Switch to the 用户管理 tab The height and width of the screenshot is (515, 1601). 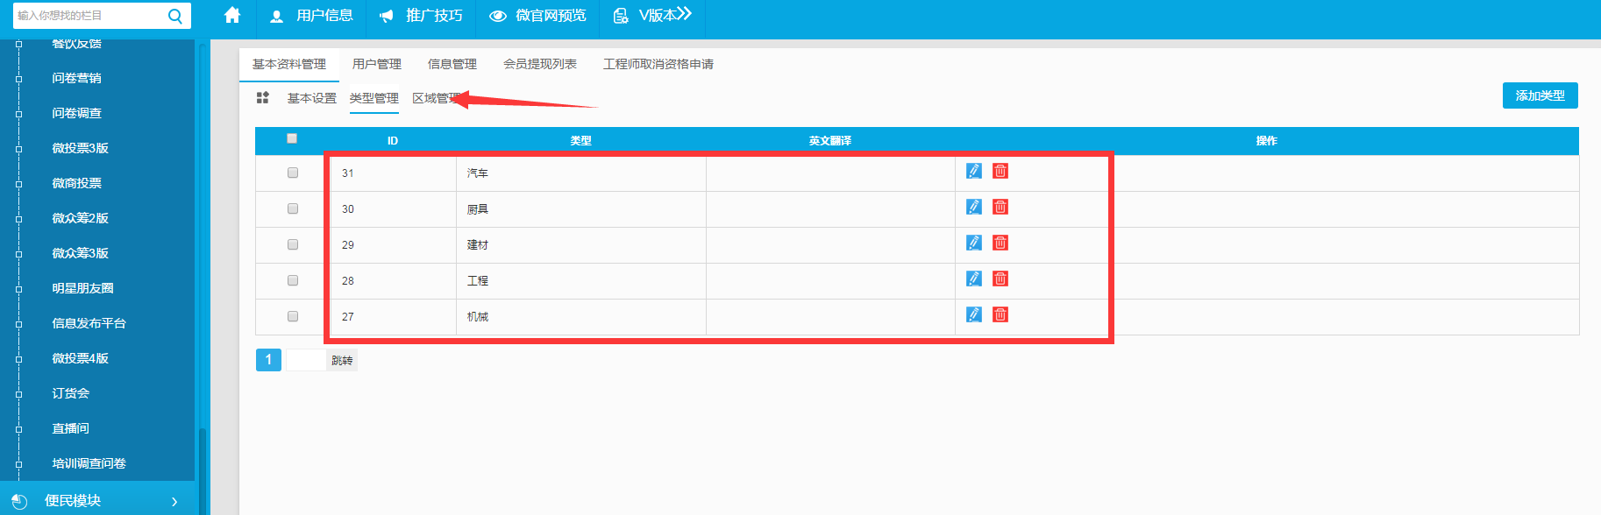tap(376, 64)
